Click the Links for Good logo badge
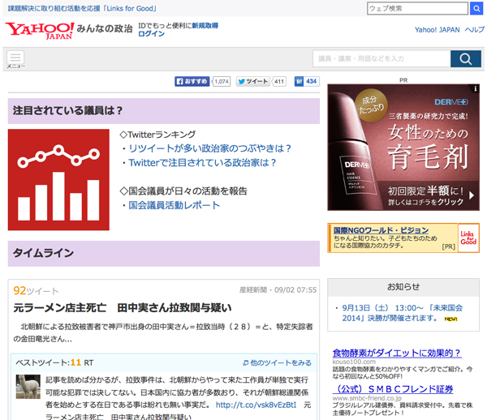The height and width of the screenshot is (420, 487). pyautogui.click(x=468, y=236)
